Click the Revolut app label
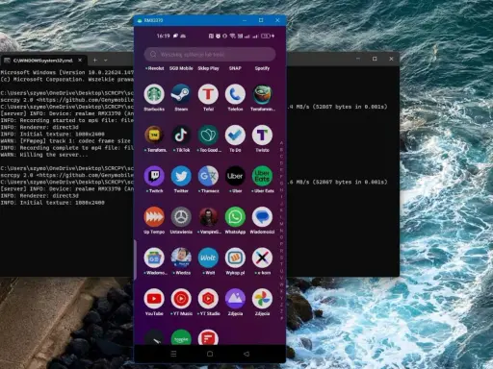Screen dimensions: 493x369 [154, 68]
